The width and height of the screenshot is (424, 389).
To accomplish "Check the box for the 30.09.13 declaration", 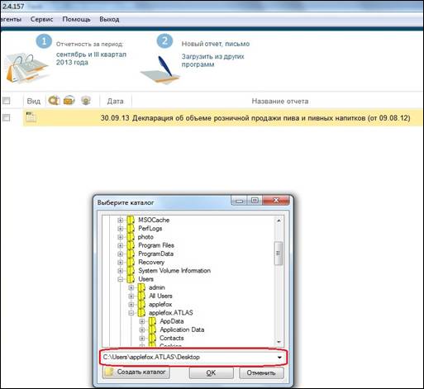I will [6, 117].
